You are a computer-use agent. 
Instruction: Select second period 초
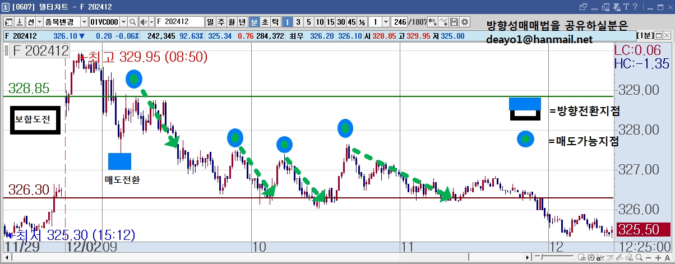tap(265, 22)
